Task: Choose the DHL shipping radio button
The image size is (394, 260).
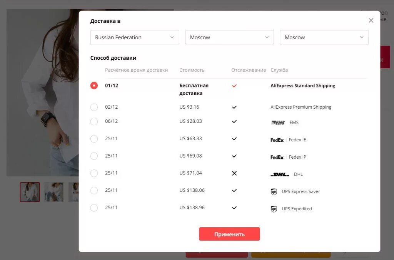Action: point(94,173)
